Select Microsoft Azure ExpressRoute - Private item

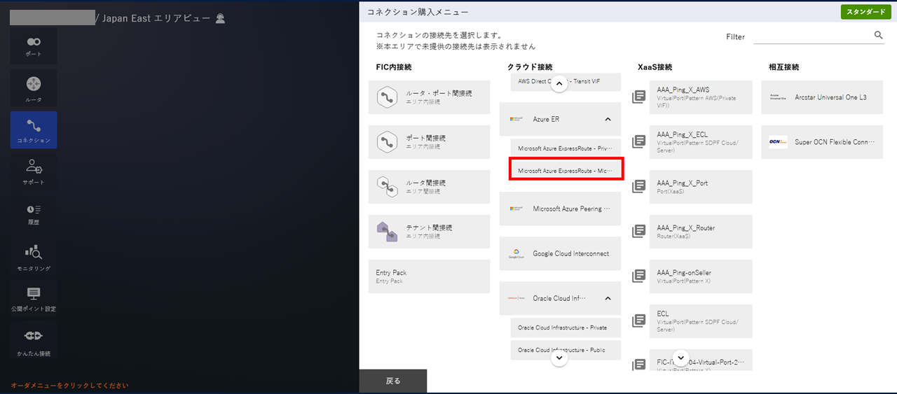click(566, 148)
